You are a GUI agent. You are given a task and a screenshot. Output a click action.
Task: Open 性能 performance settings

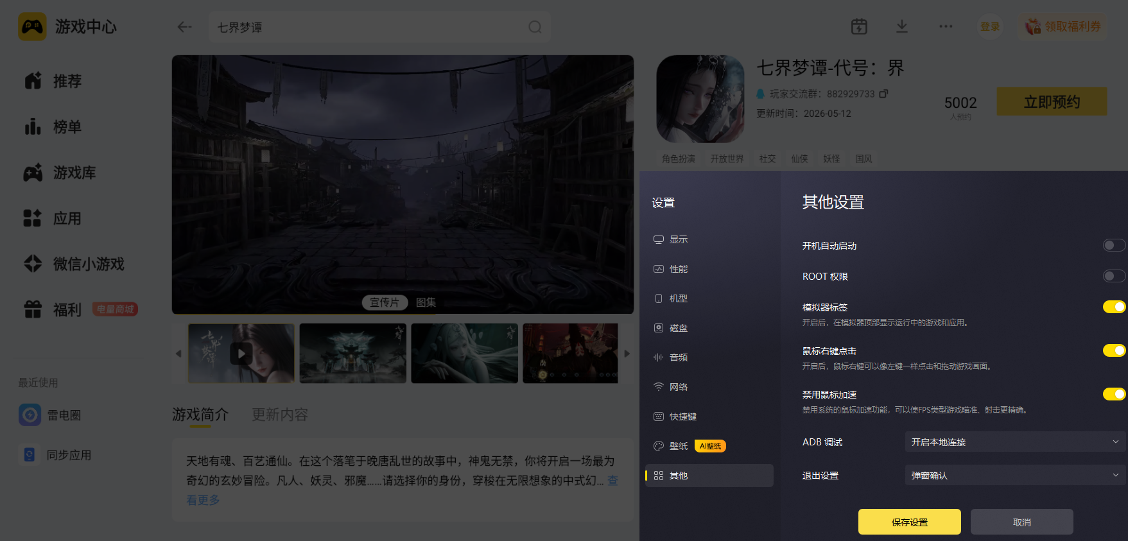tap(709, 269)
